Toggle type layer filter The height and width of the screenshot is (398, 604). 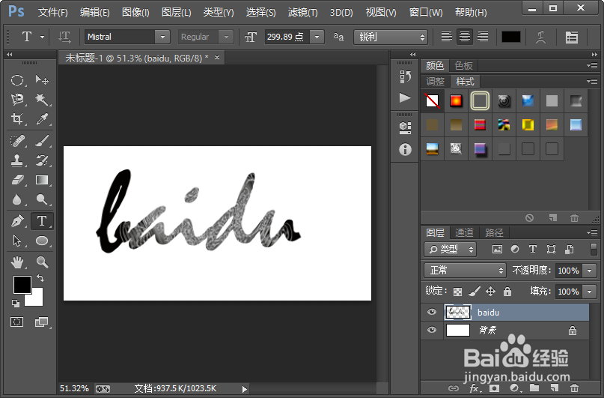[x=533, y=250]
